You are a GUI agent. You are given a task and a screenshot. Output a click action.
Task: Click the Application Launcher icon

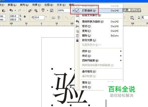click(x=43, y=10)
